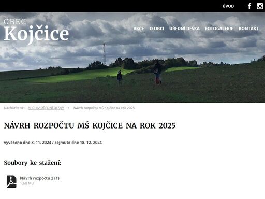Open the AKCE menu item
This screenshot has height=199, width=265.
click(x=139, y=29)
